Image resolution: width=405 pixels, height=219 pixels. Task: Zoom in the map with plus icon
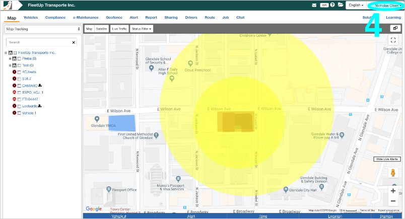(x=393, y=191)
